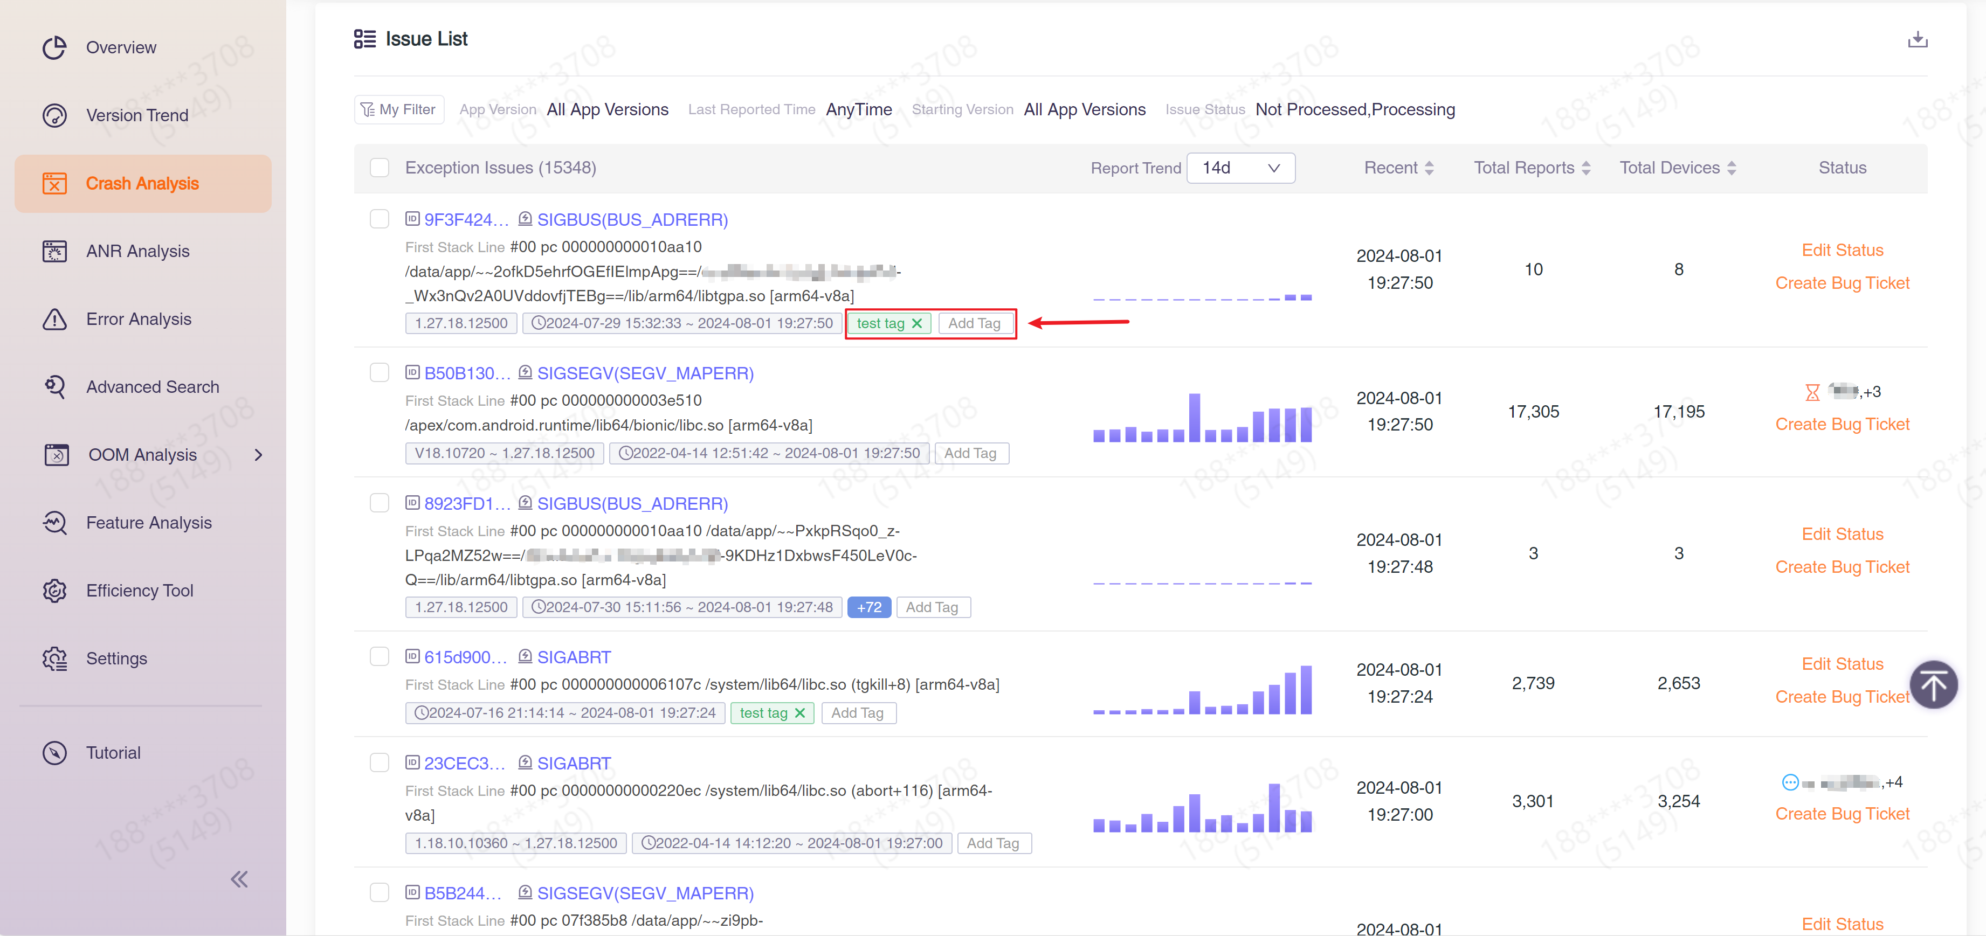The height and width of the screenshot is (936, 1986).
Task: Open the Last Reported Time AnyTime filter
Action: pyautogui.click(x=859, y=109)
